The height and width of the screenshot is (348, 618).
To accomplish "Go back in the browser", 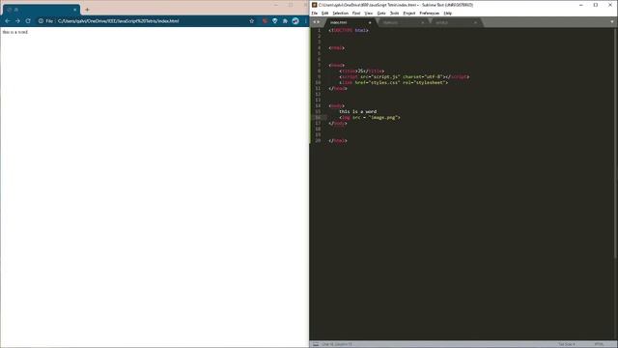I will (8, 21).
